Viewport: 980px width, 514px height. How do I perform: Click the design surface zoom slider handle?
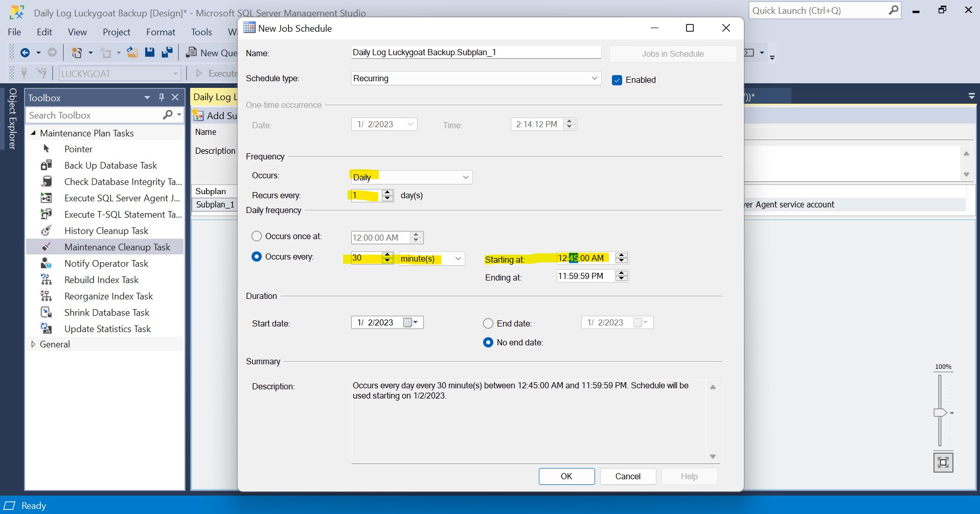940,412
